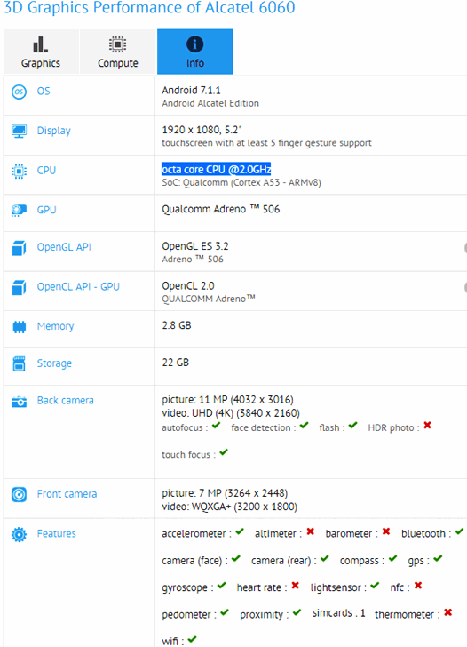The image size is (467, 647).
Task: Open the GPU label link
Action: tap(46, 210)
